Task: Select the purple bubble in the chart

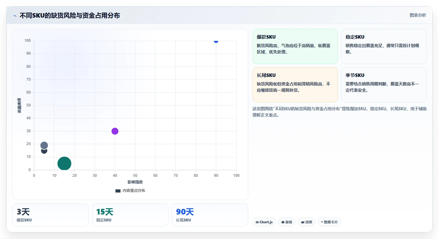Action: 115,131
